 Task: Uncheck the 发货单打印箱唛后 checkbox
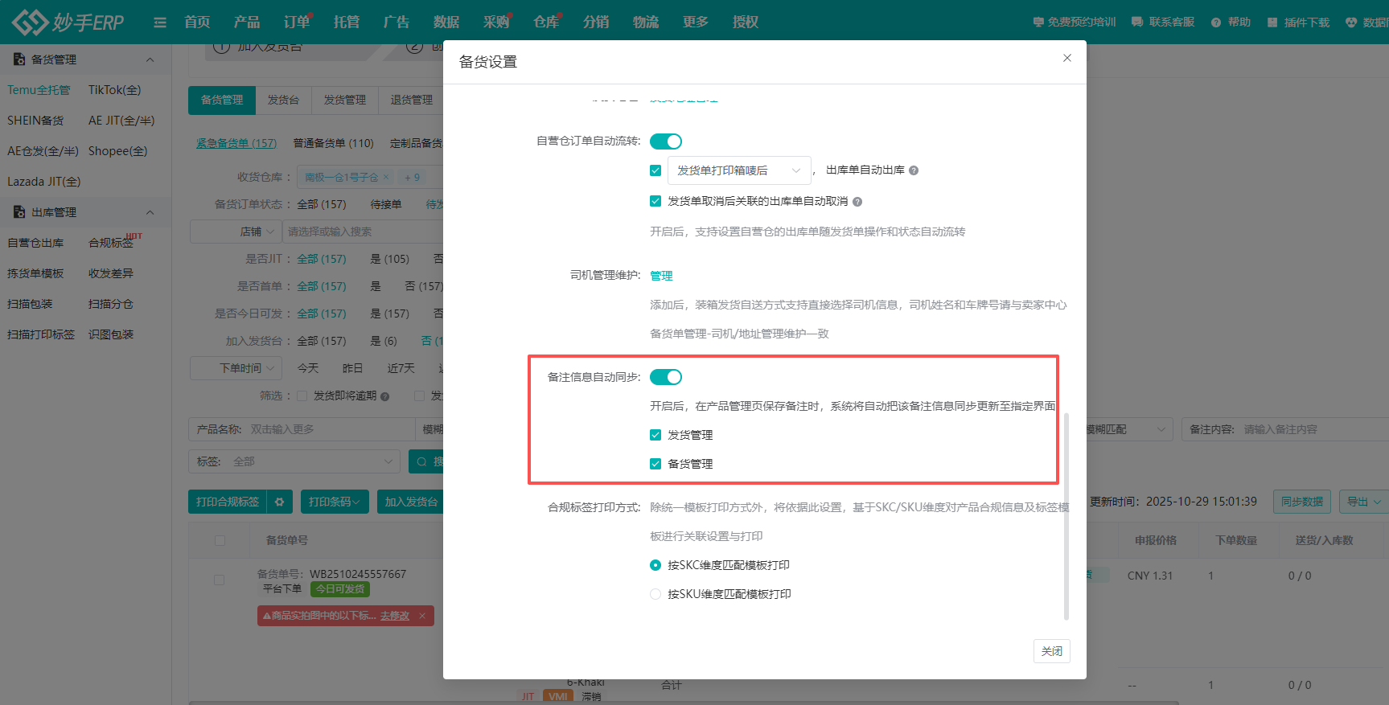(x=655, y=170)
